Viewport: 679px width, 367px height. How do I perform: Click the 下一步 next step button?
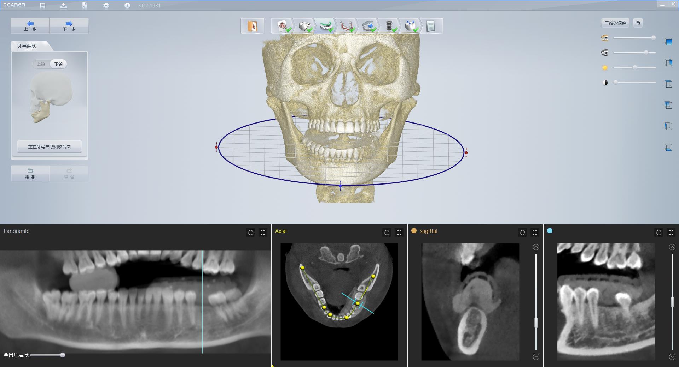pyautogui.click(x=69, y=26)
